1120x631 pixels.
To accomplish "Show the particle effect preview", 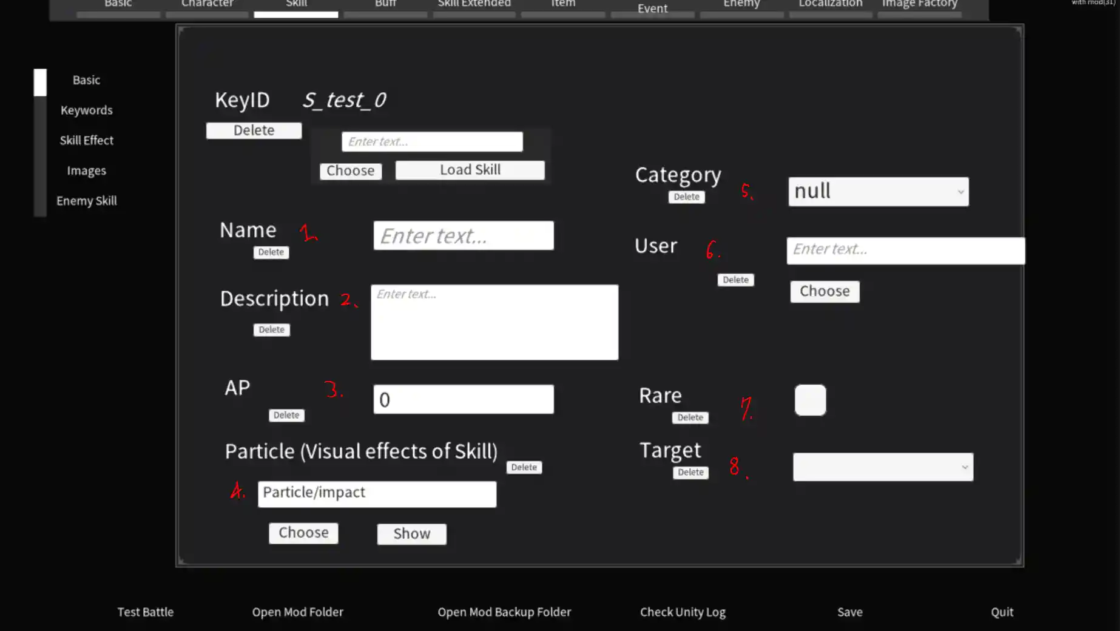I will (411, 534).
